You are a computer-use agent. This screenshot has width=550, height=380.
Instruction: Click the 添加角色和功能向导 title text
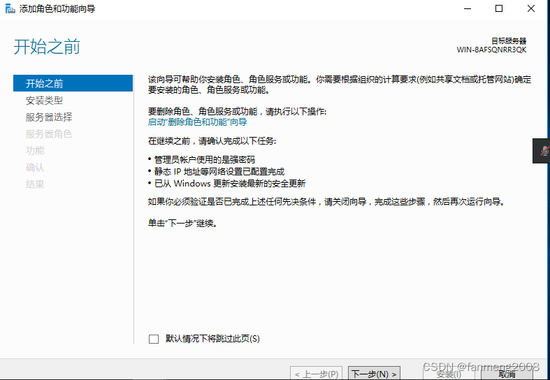click(57, 9)
